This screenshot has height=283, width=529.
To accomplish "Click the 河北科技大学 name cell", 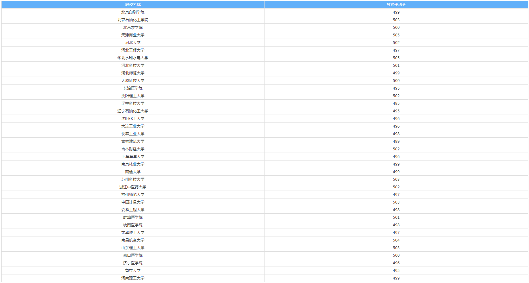I will (133, 66).
